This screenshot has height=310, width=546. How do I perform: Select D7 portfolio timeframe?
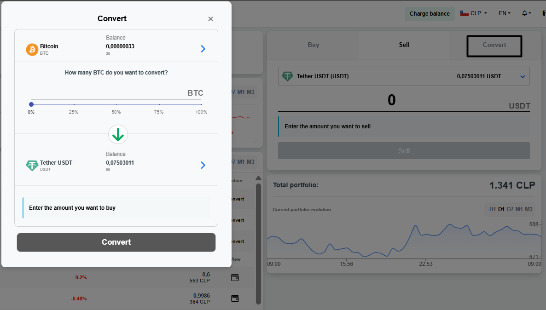tap(510, 209)
